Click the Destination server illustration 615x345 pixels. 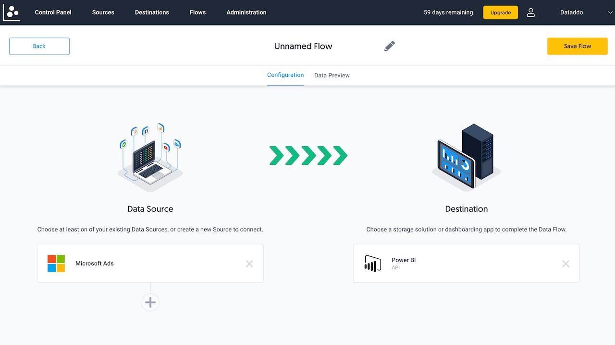466,157
